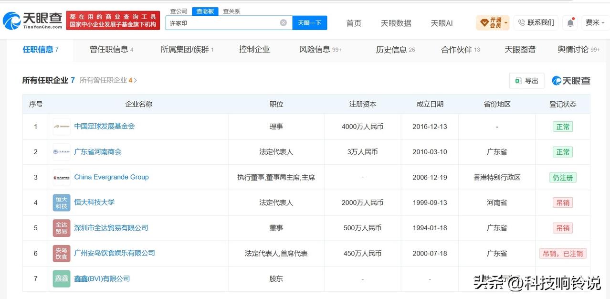This screenshot has height=299, width=610.
Task: Open the 广州安岛饮食娱乐有限公司 link
Action: coord(115,253)
